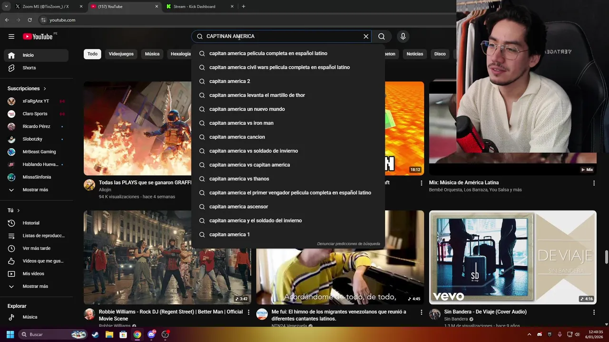The height and width of the screenshot is (342, 609).
Task: Open Mis videos in the sidebar
Action: tap(36, 274)
